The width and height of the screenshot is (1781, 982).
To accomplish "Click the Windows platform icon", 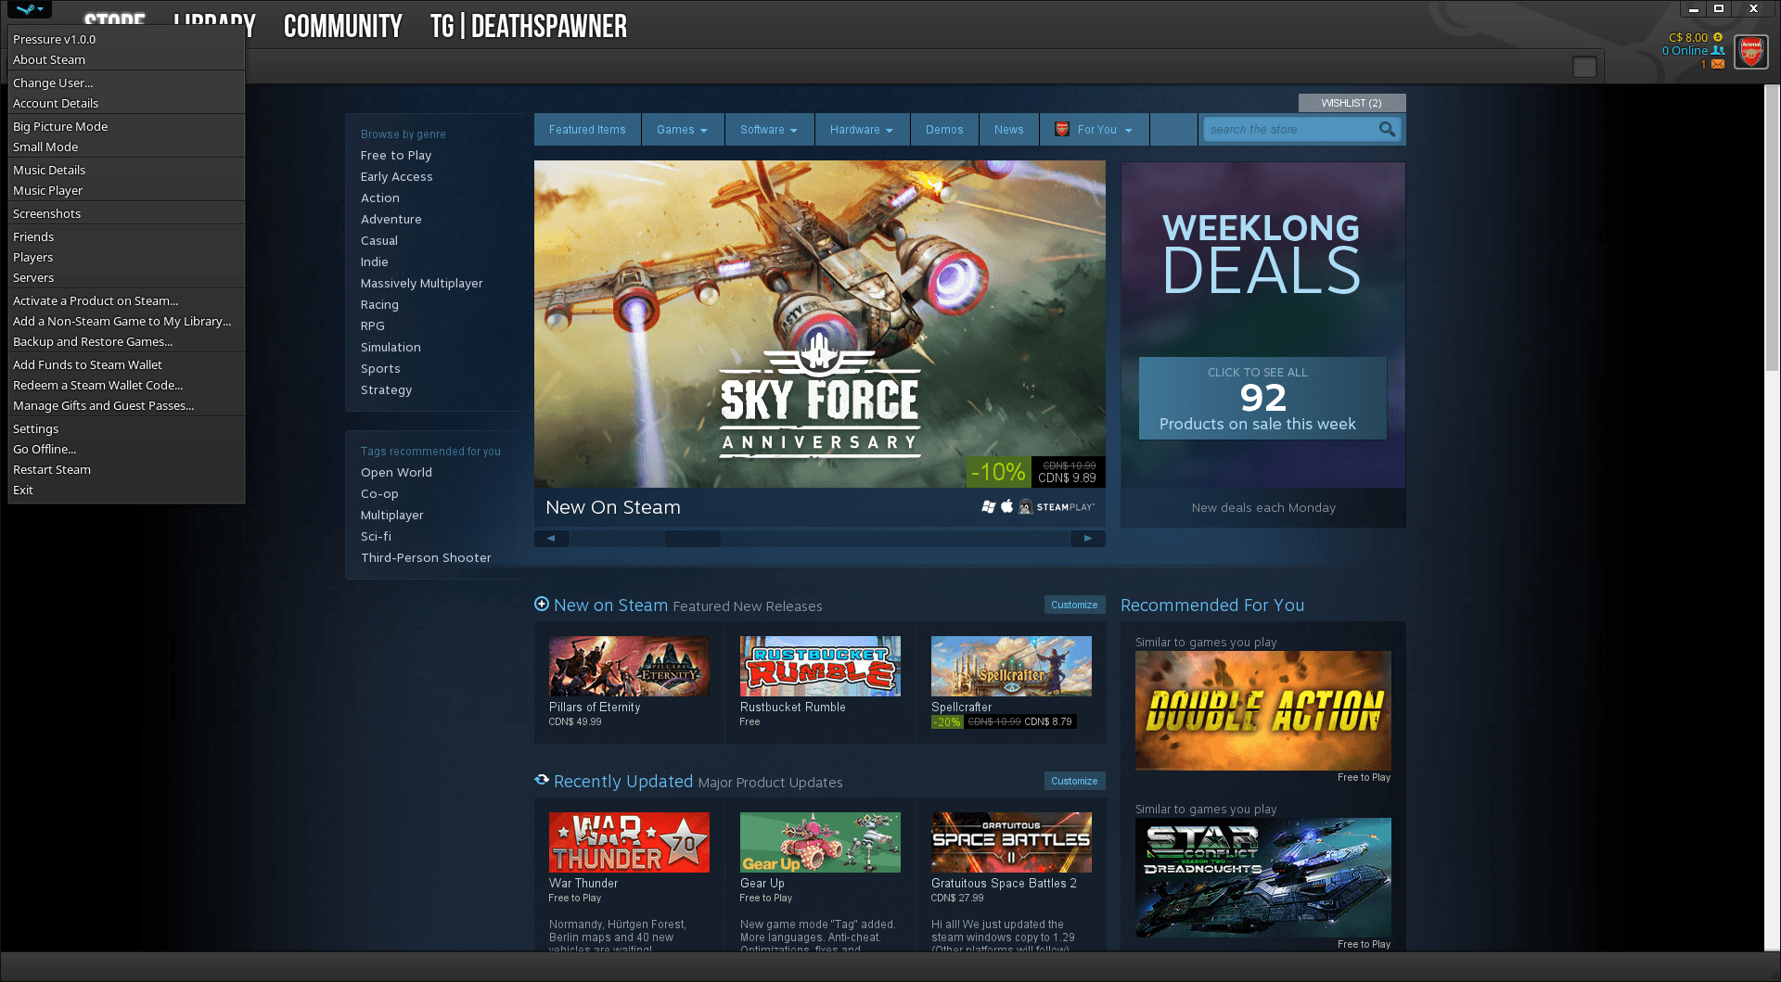I will [989, 507].
